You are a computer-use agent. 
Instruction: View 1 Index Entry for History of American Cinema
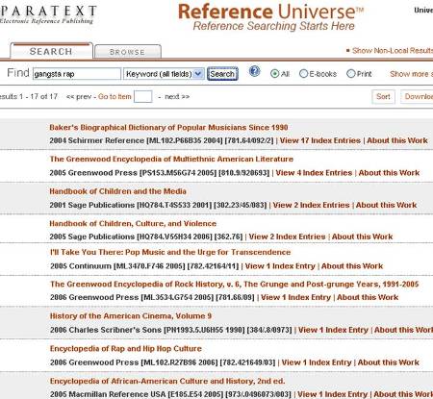coord(333,330)
